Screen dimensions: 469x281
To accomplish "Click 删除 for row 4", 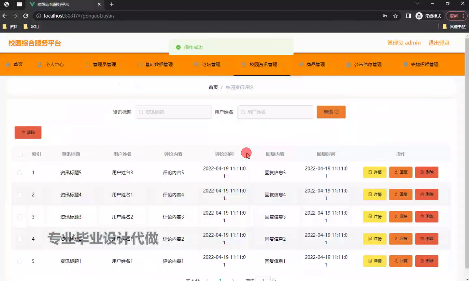I will coord(427,239).
